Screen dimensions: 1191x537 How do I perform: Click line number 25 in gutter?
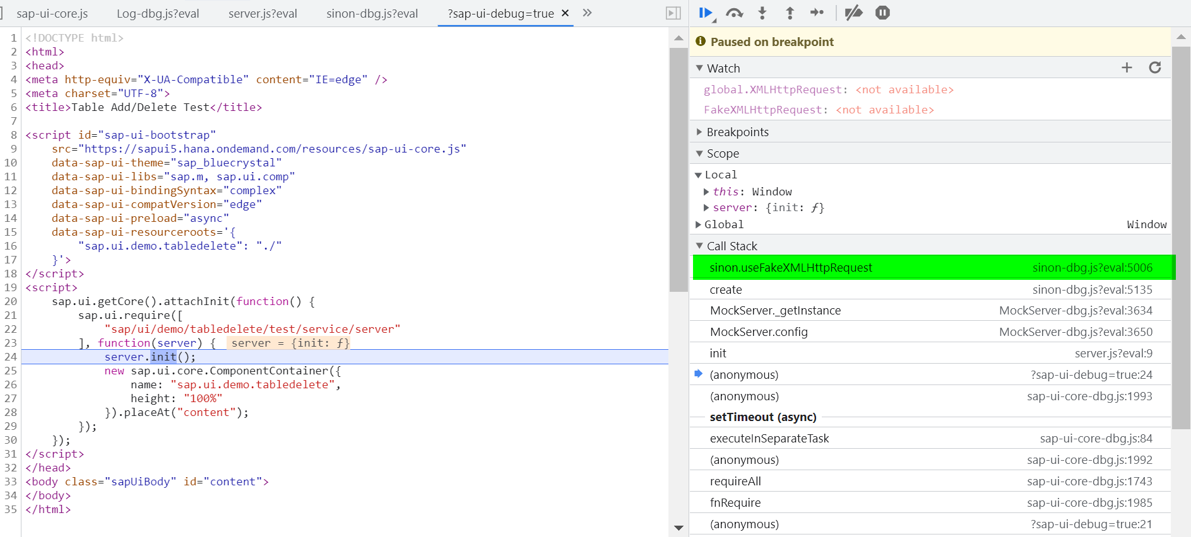[x=11, y=371]
